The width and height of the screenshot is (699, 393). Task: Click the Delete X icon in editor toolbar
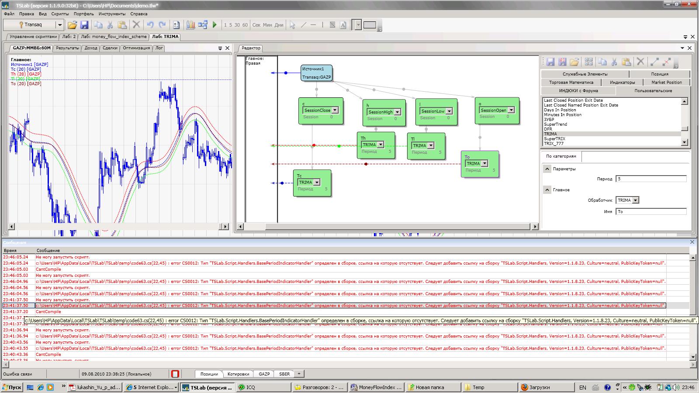[x=640, y=62]
